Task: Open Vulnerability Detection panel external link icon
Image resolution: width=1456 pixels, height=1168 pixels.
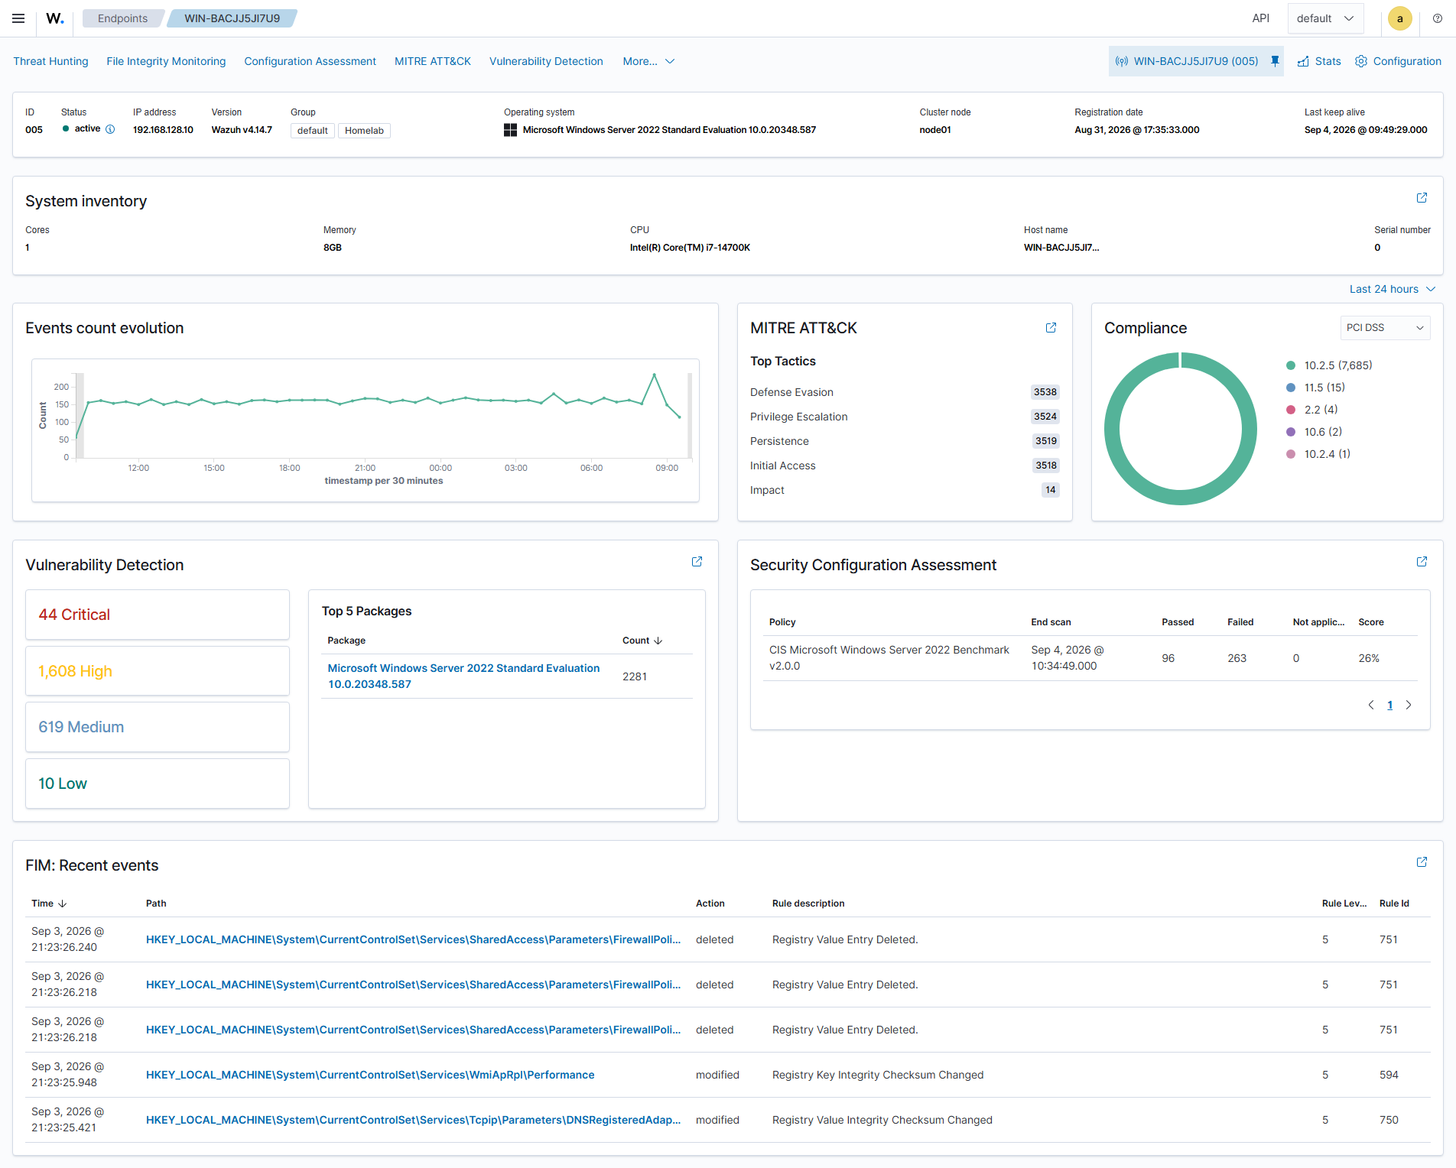Action: click(697, 562)
